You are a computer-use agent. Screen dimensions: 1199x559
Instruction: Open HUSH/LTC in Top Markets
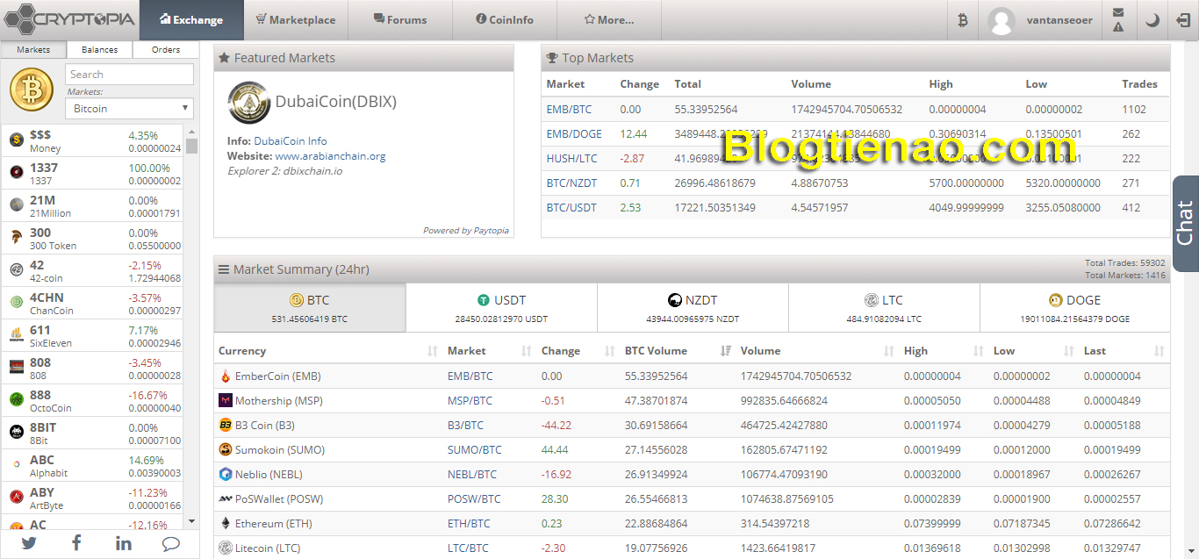pos(571,159)
